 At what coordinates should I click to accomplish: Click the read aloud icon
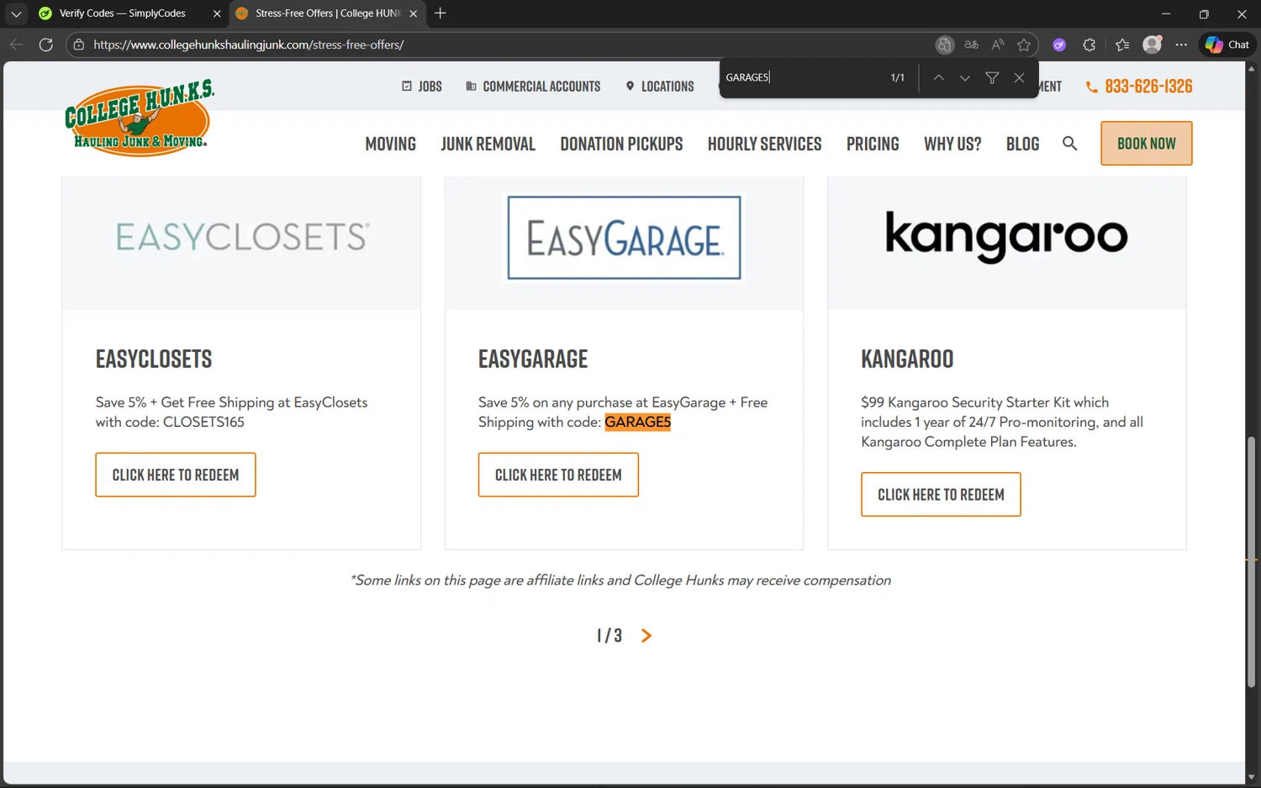tap(998, 45)
